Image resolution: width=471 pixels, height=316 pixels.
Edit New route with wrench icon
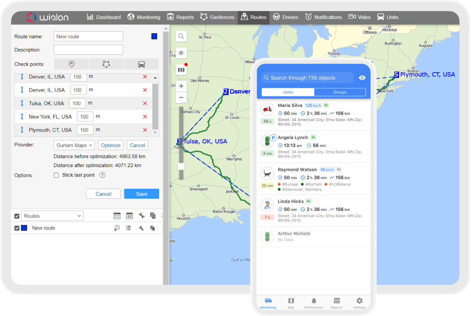141,228
